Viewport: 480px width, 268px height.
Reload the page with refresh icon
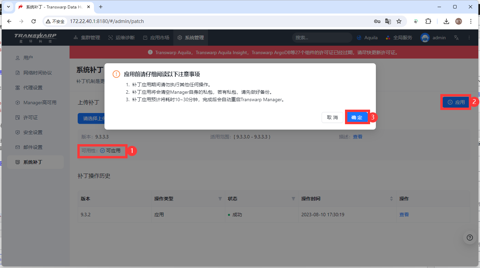pos(34,21)
